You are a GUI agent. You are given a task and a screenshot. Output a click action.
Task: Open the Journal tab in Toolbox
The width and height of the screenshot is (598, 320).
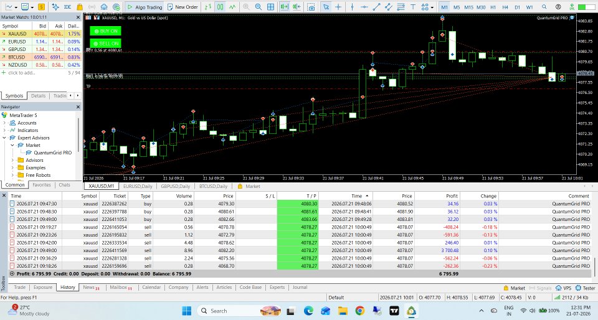(300, 287)
